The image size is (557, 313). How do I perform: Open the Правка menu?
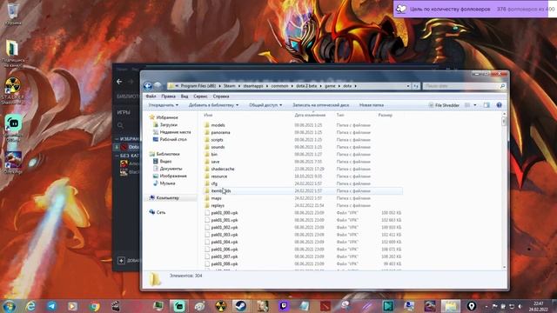tap(168, 97)
